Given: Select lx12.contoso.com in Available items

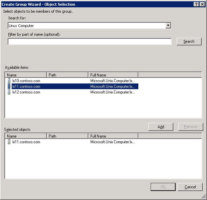Looking at the screenshot, I should (26, 92).
